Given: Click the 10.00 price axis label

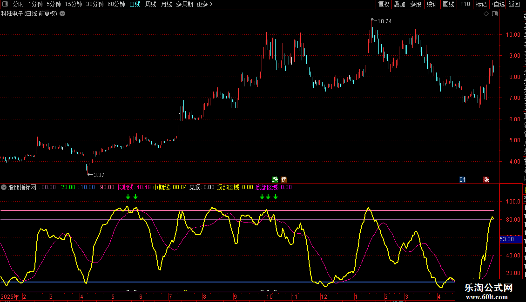Looking at the screenshot, I should (x=513, y=34).
